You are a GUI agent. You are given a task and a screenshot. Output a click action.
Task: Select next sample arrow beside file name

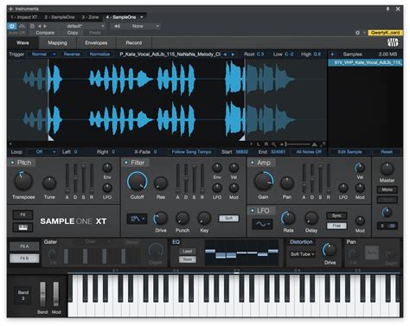(233, 54)
